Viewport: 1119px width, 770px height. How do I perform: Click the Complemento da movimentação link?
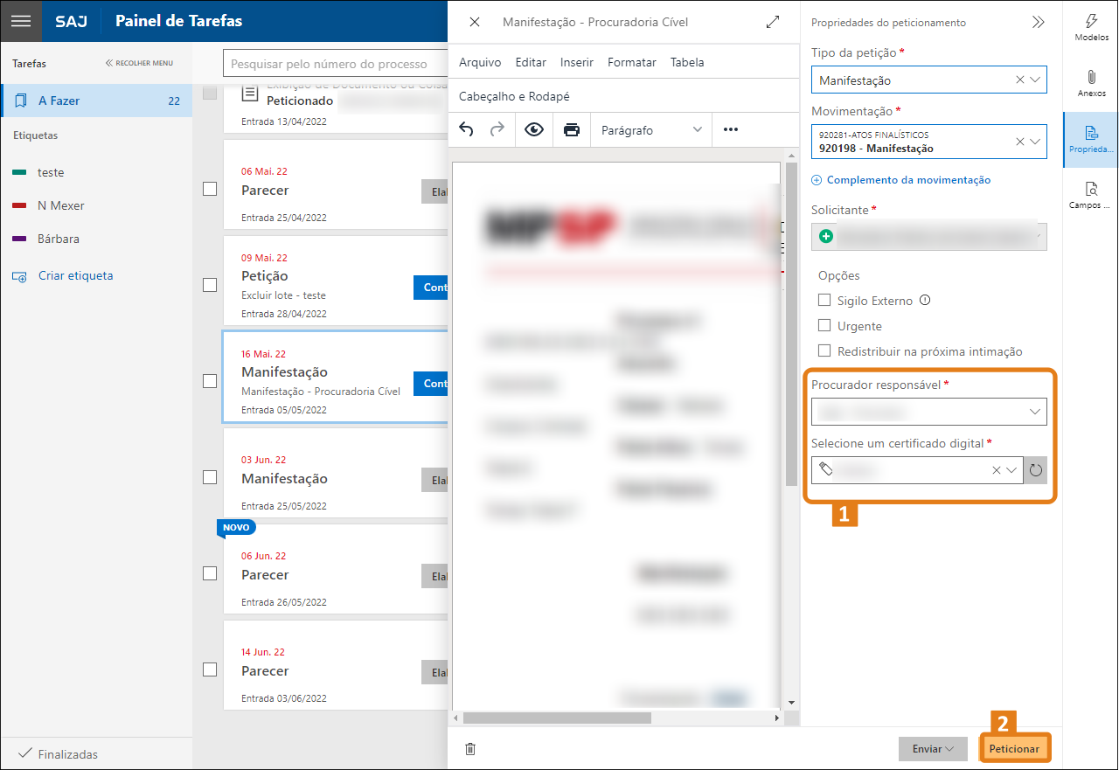(907, 180)
